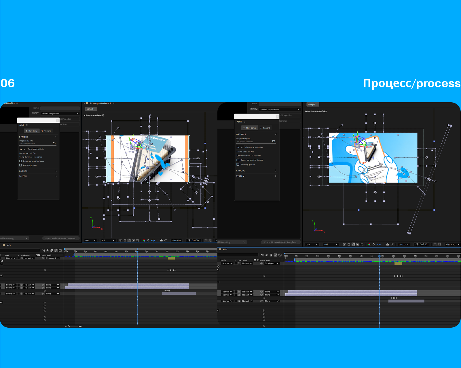Show channel color icon in left viewer toolbar
The image size is (461, 368).
[144, 240]
